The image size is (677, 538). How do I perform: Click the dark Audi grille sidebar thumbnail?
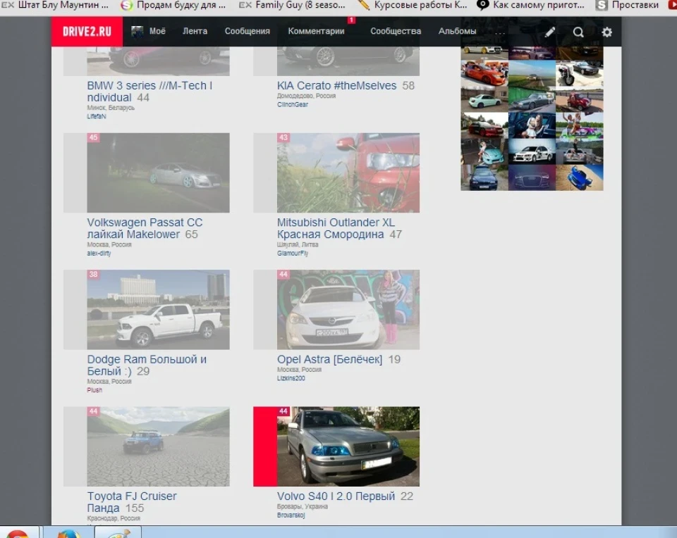(x=532, y=177)
